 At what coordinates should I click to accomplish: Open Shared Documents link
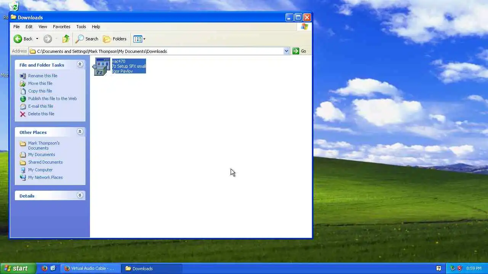[x=45, y=162]
